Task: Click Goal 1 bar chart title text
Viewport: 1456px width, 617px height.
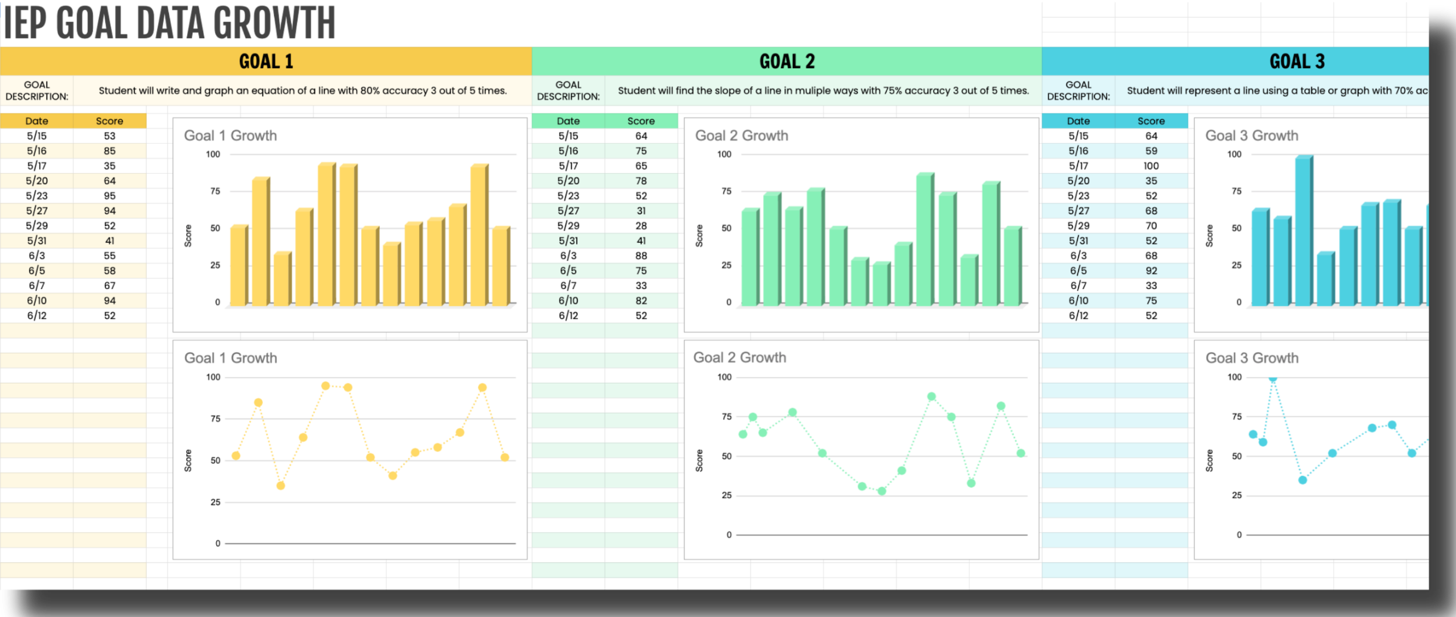Action: pyautogui.click(x=230, y=136)
